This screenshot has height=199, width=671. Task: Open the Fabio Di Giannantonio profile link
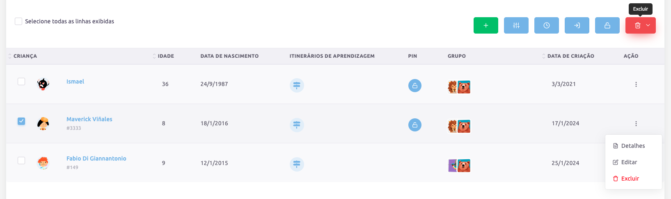click(96, 158)
